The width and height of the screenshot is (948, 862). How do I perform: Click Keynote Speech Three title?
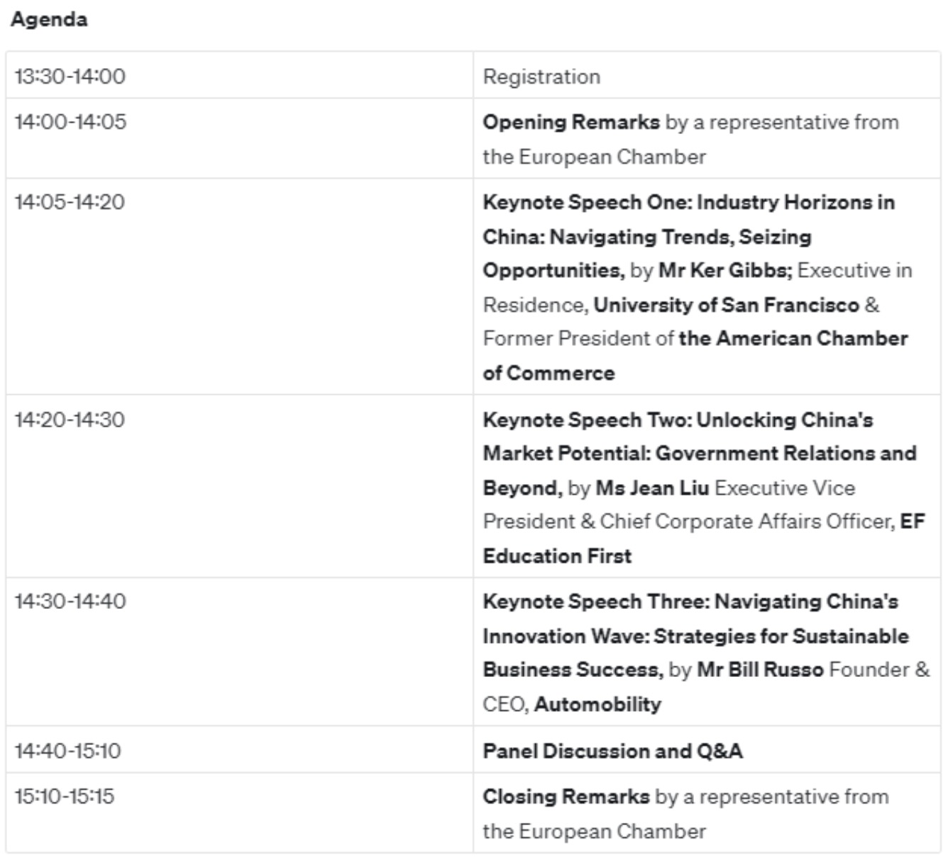(x=695, y=635)
